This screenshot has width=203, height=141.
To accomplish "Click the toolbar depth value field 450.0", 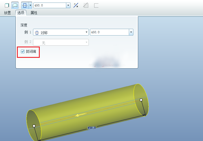I will tap(50, 5).
